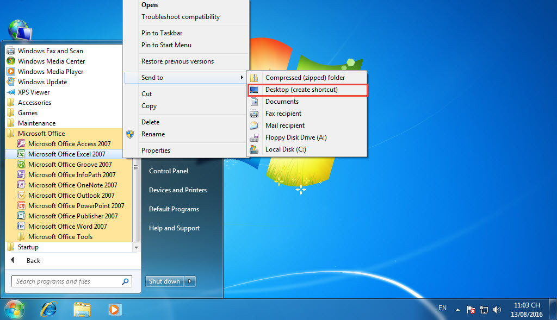Click the Start orb button
Image resolution: width=557 pixels, height=320 pixels.
[x=14, y=309]
